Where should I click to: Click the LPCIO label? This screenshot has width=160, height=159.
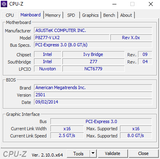25,69
